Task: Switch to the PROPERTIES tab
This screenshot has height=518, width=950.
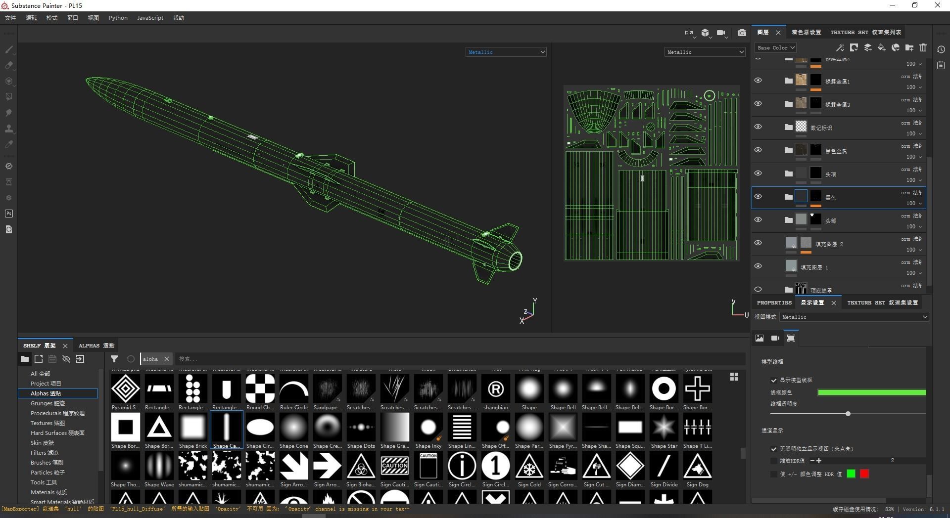Action: (774, 302)
